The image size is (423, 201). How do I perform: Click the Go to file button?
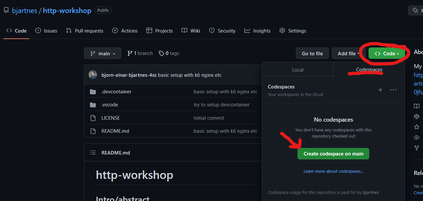coord(312,53)
